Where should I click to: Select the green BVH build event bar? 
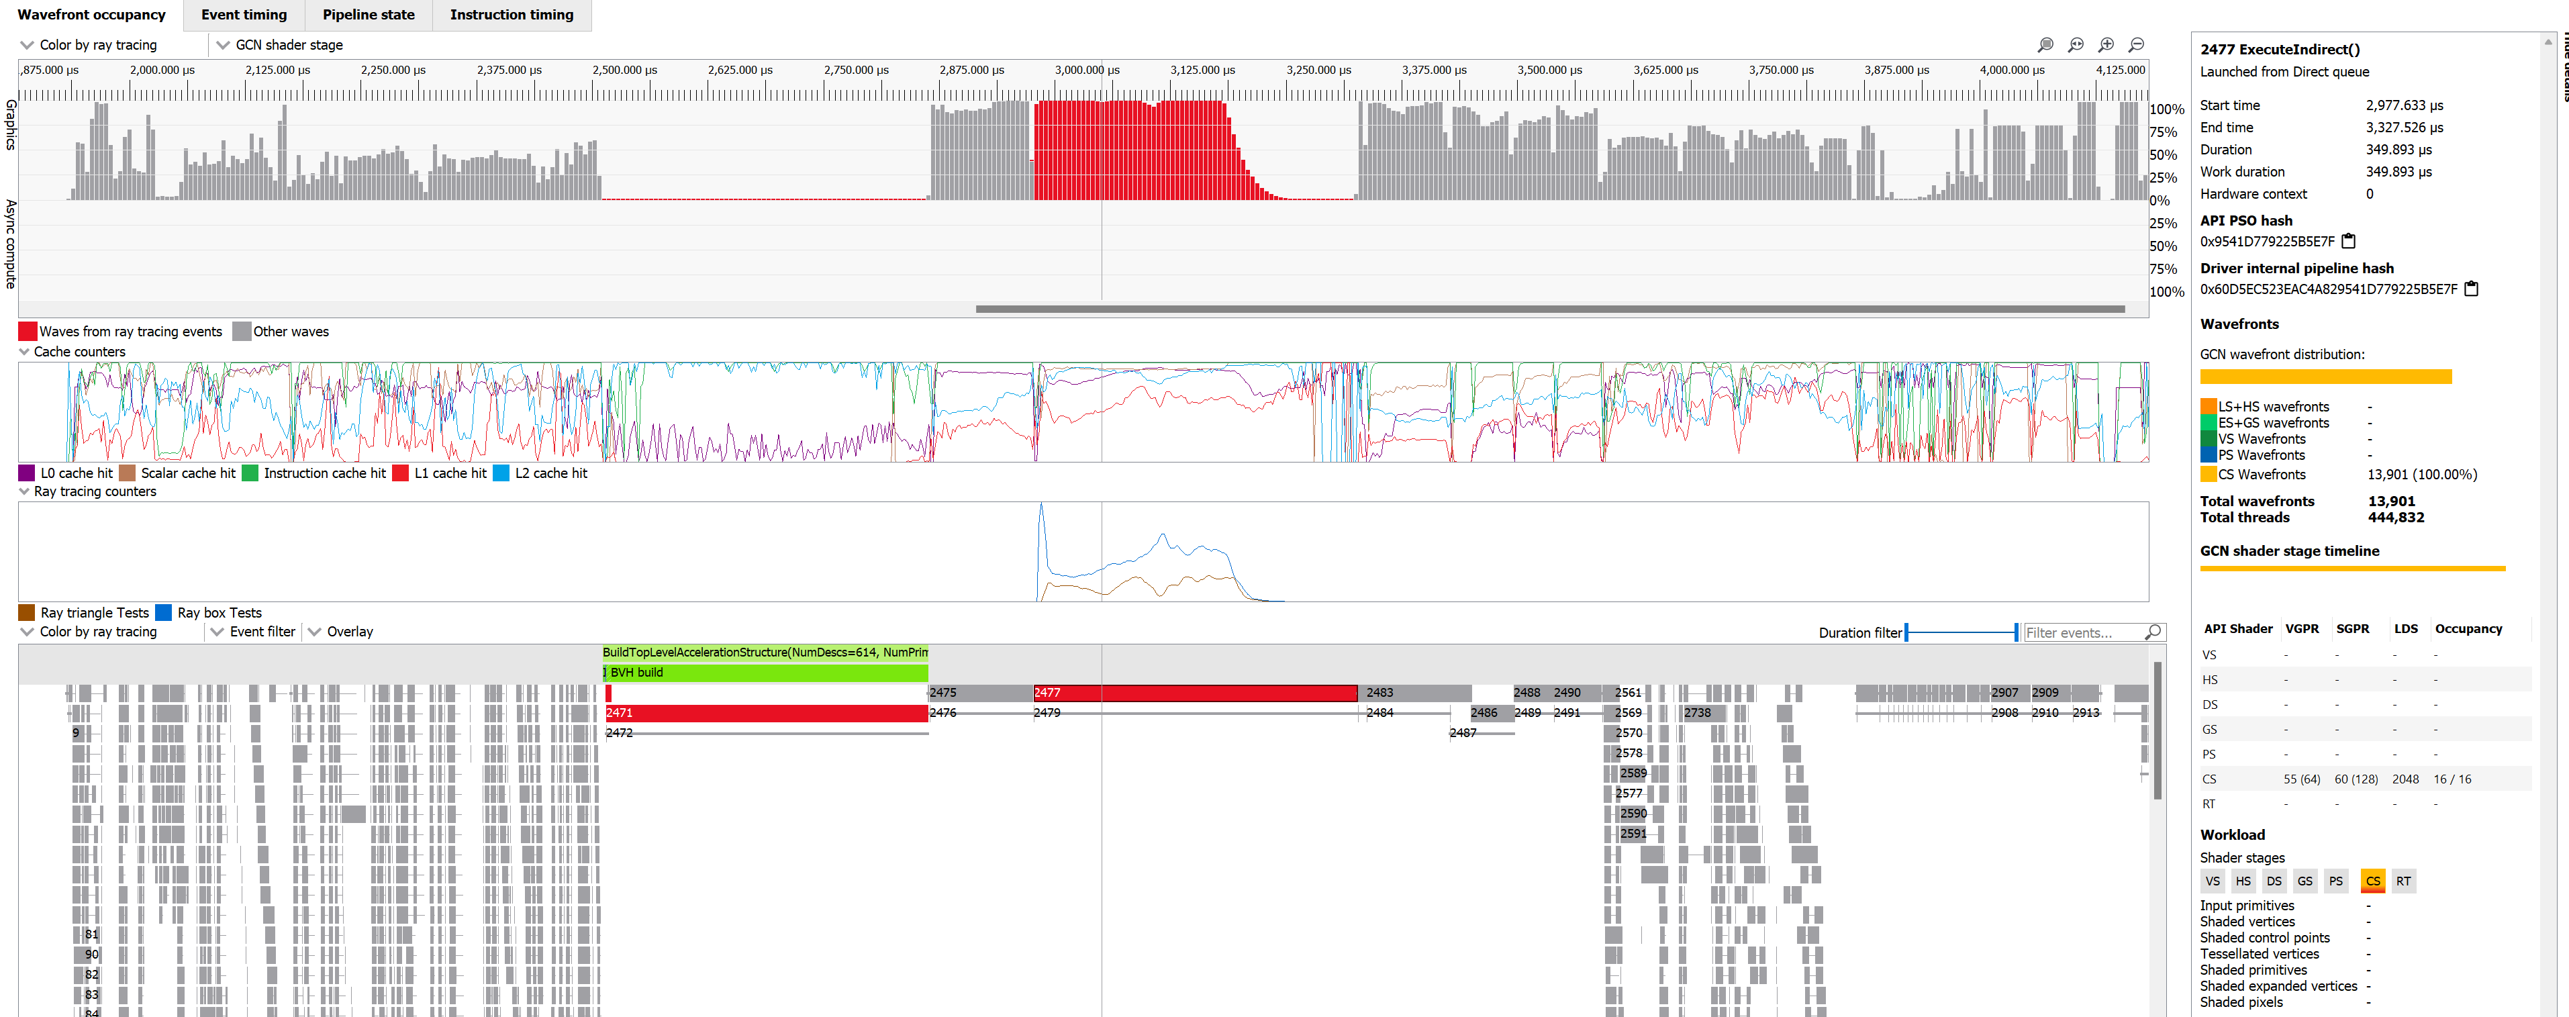[x=765, y=673]
